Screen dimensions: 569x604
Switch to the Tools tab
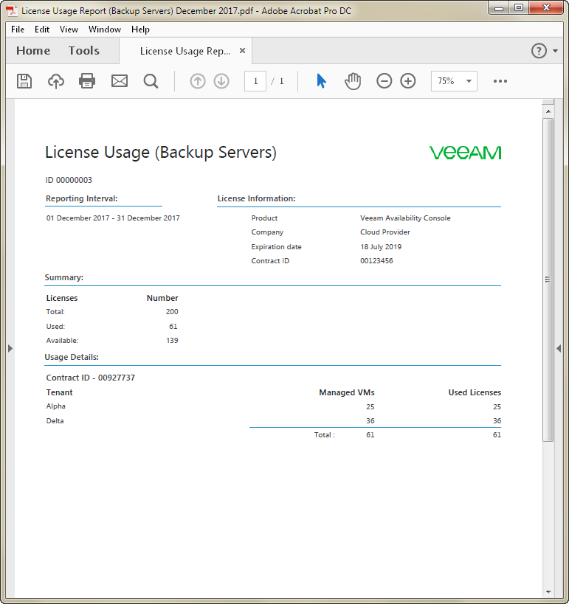pyautogui.click(x=84, y=50)
